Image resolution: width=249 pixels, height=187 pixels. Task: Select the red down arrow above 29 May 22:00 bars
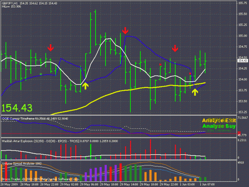click(x=175, y=49)
